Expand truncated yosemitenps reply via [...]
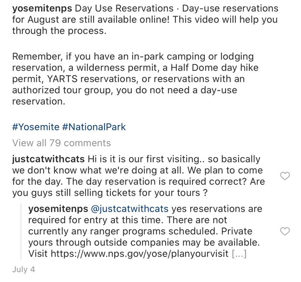This screenshot has width=301, height=282. click(239, 254)
